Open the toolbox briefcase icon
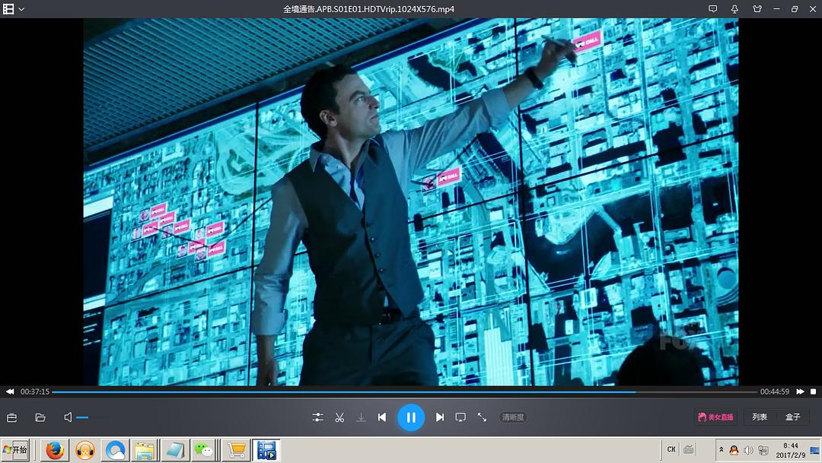This screenshot has height=463, width=822. point(12,417)
